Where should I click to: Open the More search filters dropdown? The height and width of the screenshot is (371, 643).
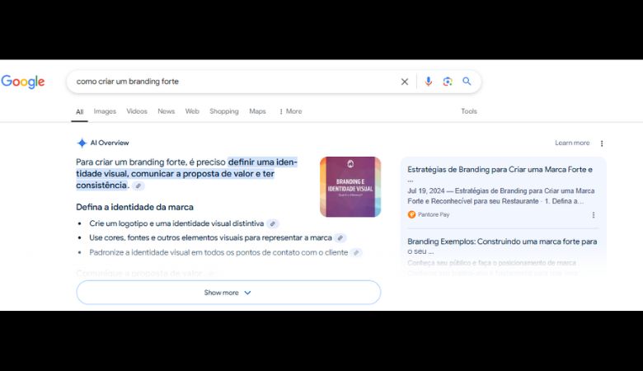290,111
